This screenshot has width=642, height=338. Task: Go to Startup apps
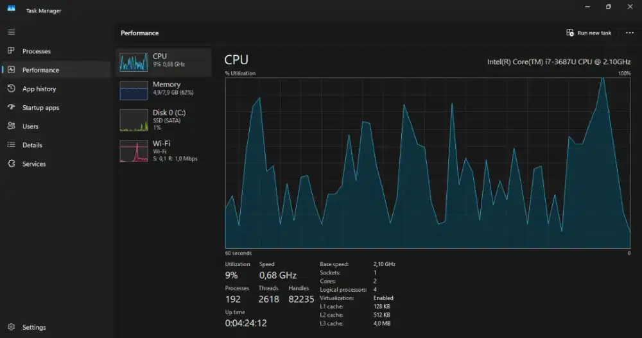tap(56, 108)
